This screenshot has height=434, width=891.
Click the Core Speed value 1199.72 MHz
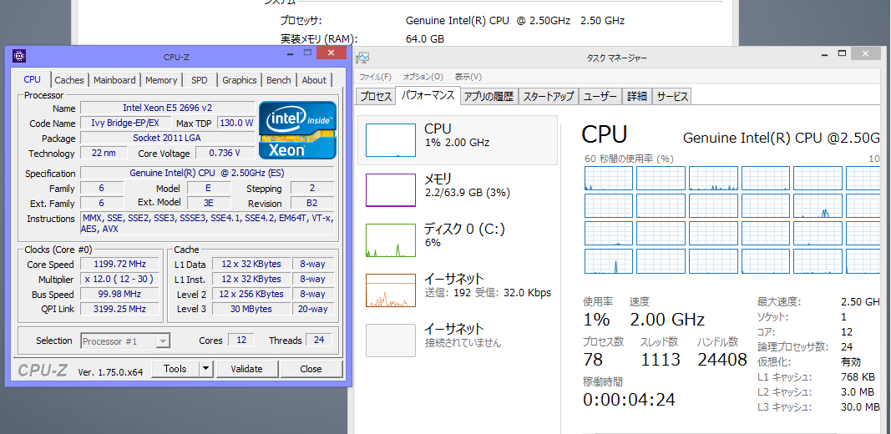coord(120,264)
